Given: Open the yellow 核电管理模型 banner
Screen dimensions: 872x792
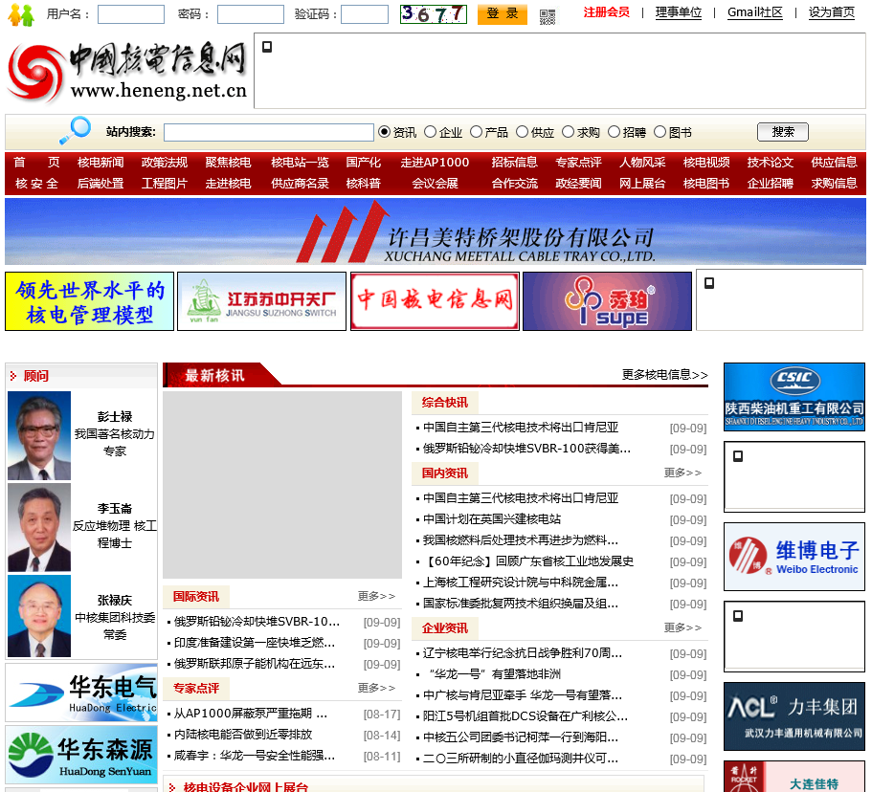Looking at the screenshot, I should click(x=90, y=301).
